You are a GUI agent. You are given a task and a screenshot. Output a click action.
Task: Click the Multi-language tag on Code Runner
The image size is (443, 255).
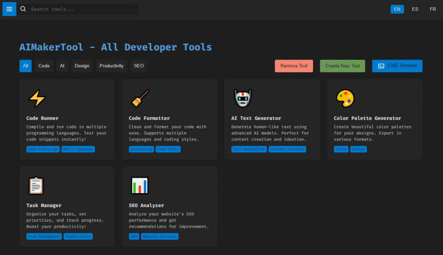pos(78,149)
